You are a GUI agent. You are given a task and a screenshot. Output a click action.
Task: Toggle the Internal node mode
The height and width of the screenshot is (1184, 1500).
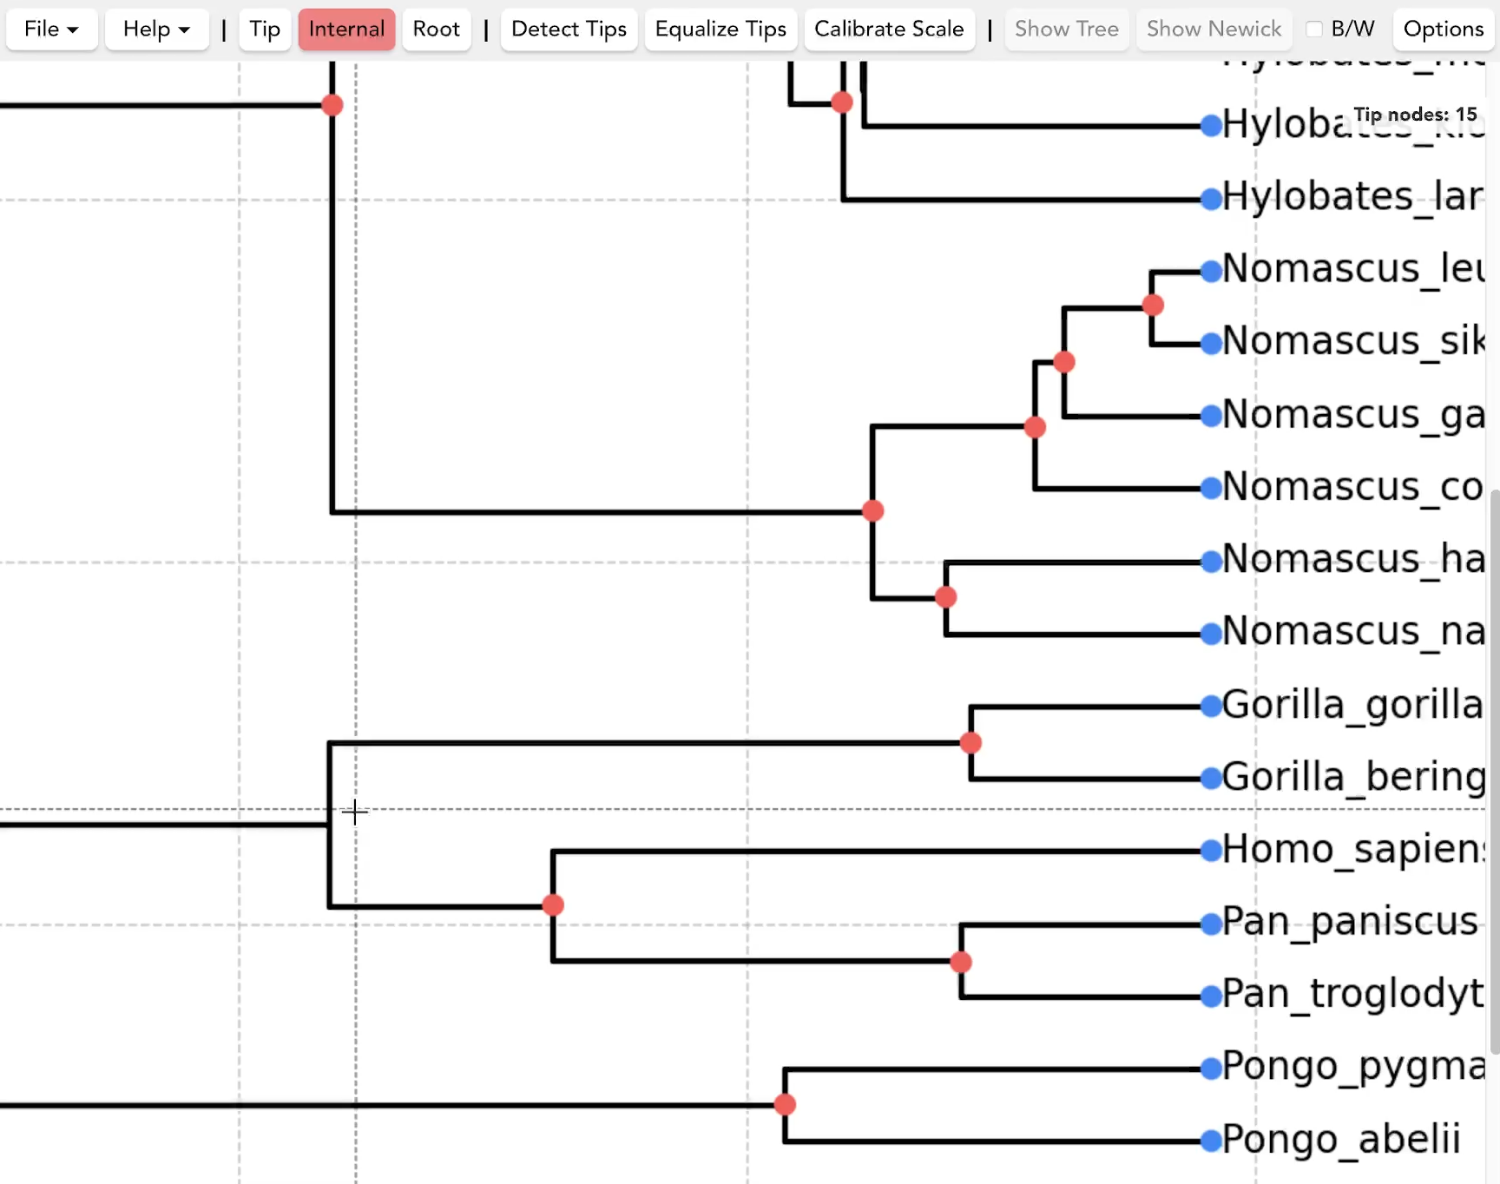(346, 30)
